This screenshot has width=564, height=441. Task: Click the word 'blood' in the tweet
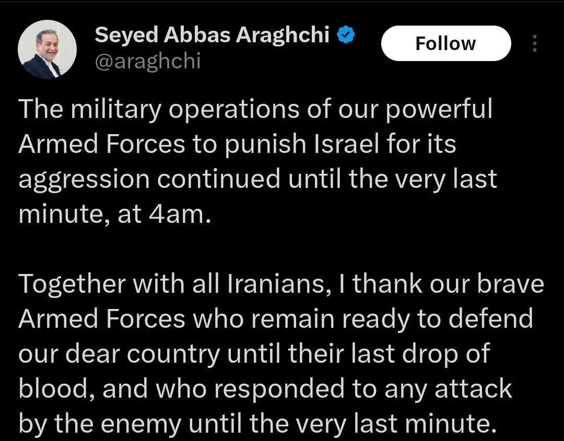coord(53,388)
